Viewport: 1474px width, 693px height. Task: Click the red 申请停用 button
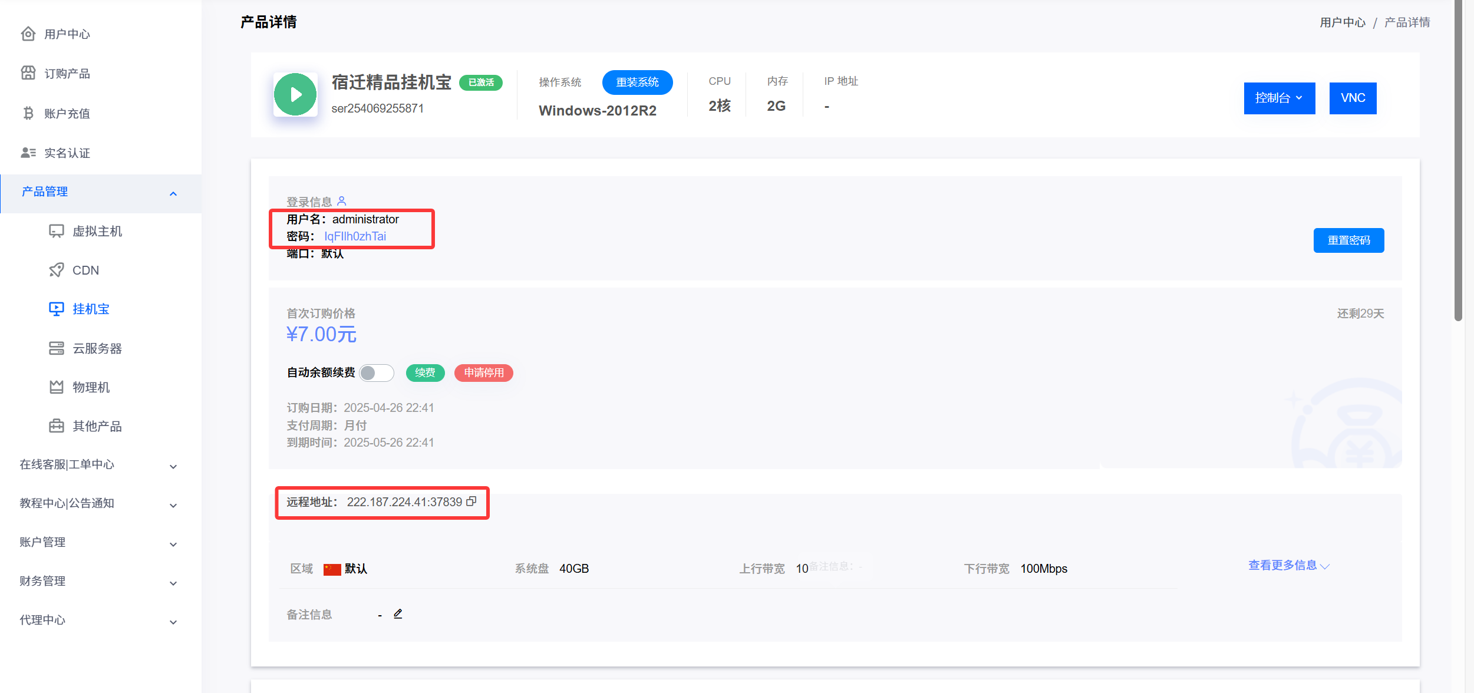(483, 372)
